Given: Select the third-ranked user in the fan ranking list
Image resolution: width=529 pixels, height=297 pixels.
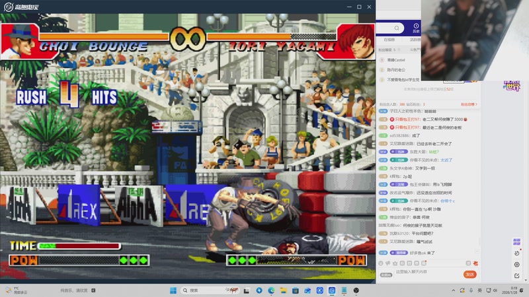Looking at the screenshot, I should (403, 80).
